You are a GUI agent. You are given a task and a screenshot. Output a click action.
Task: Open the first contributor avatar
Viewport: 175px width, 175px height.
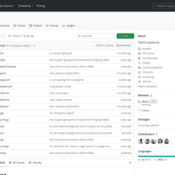point(141,141)
